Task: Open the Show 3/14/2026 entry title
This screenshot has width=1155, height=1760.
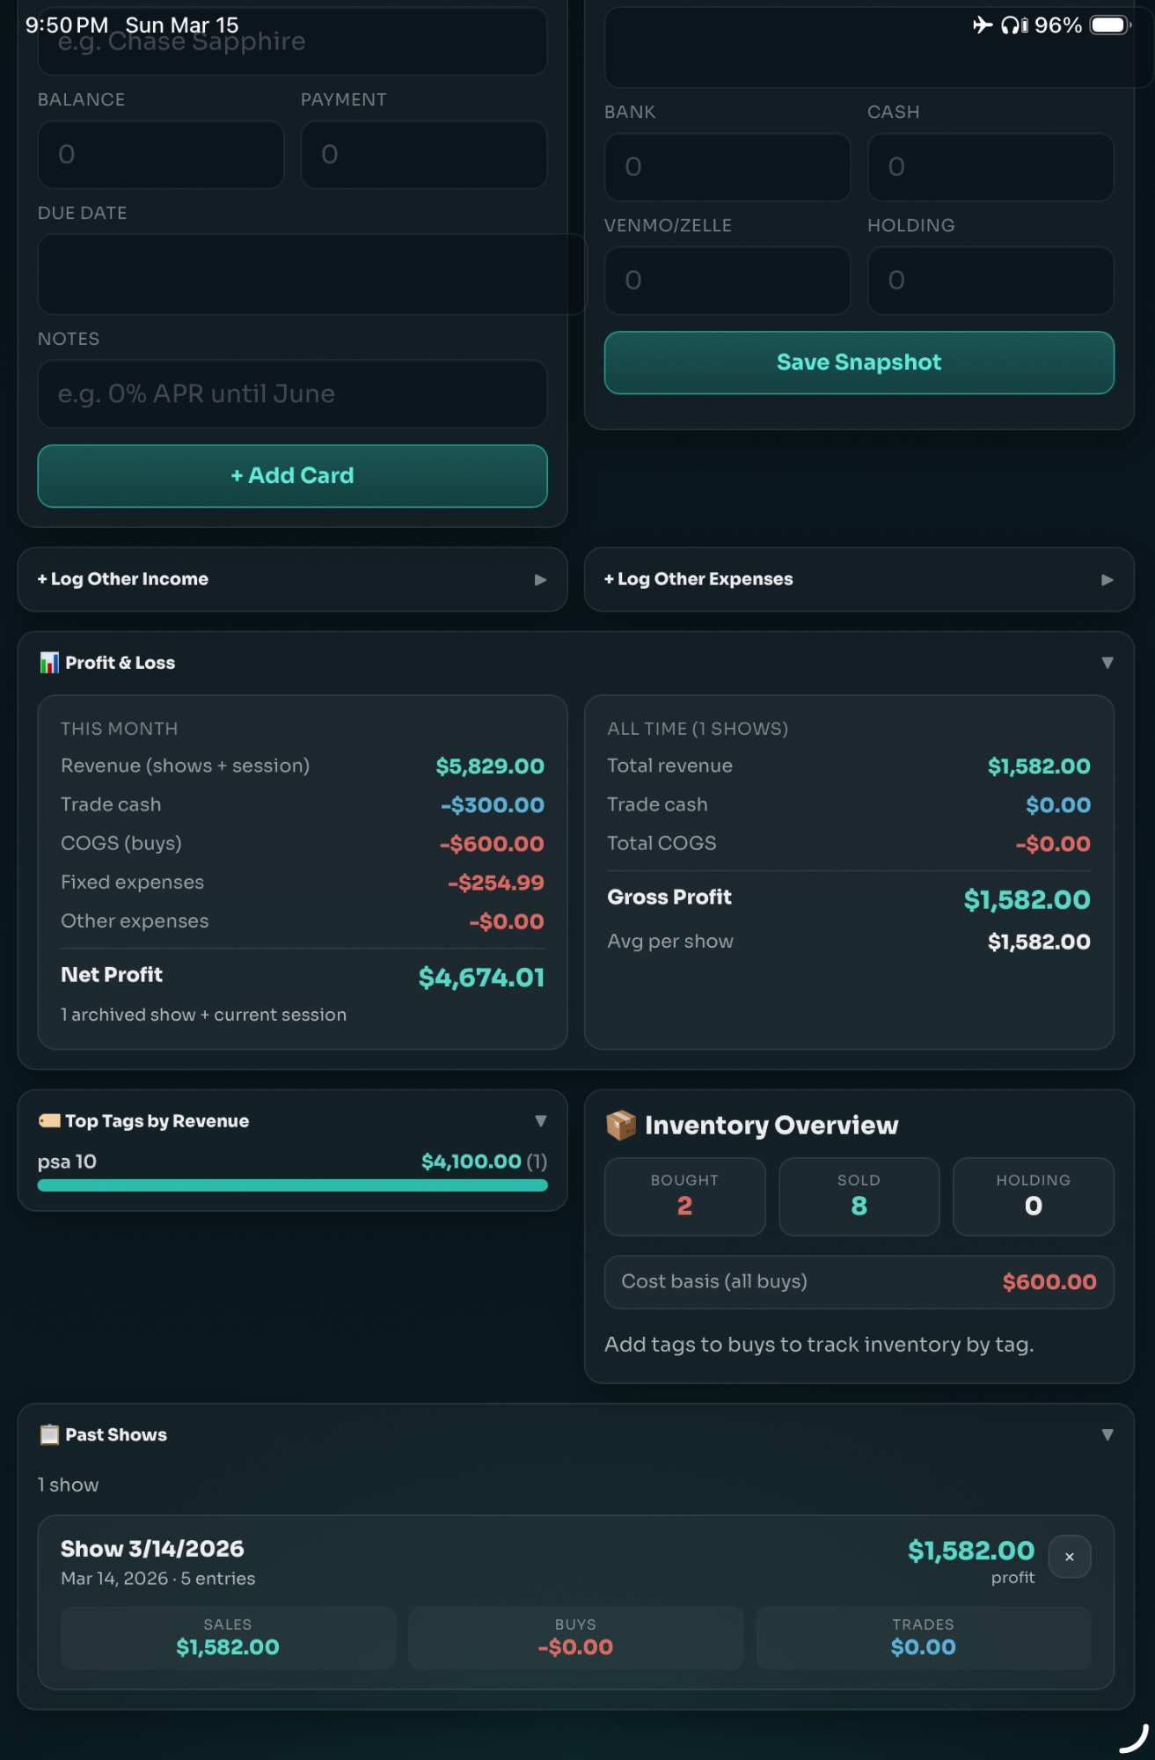Action: (152, 1549)
